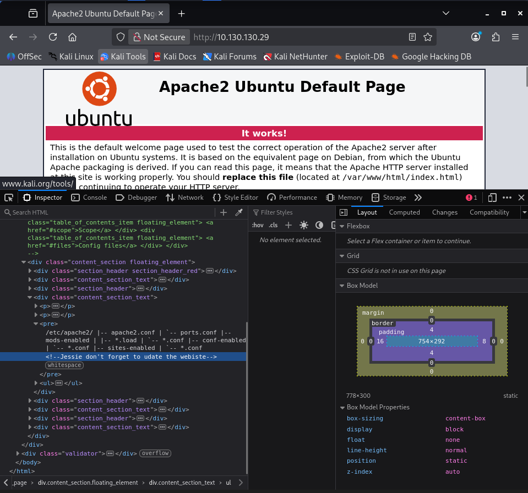528x493 pixels.
Task: Toggle the three-pane inspector sidebar
Action: pos(344,212)
